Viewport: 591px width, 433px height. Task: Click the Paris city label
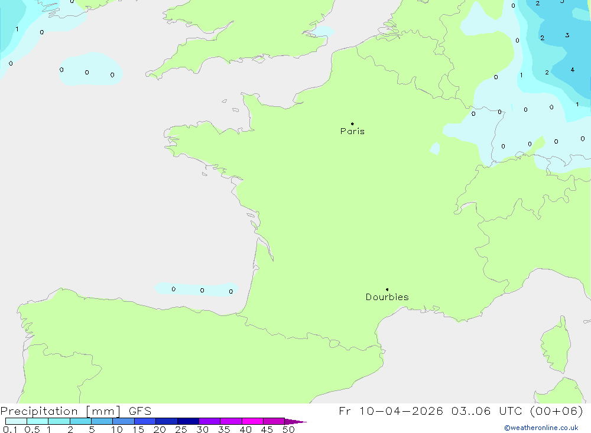352,131
